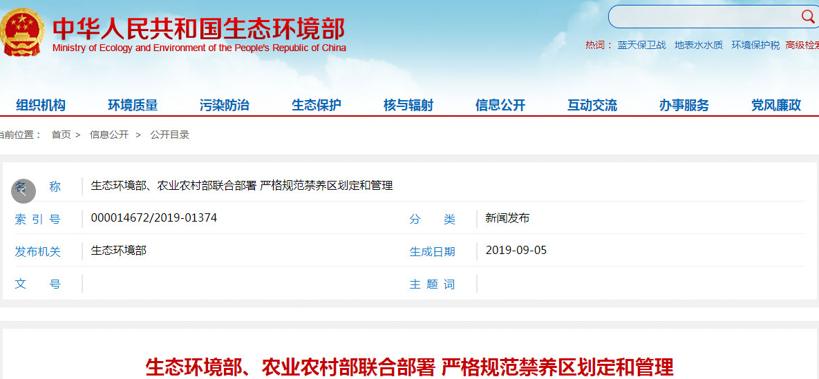Open the 核与辐射 menu

[408, 105]
